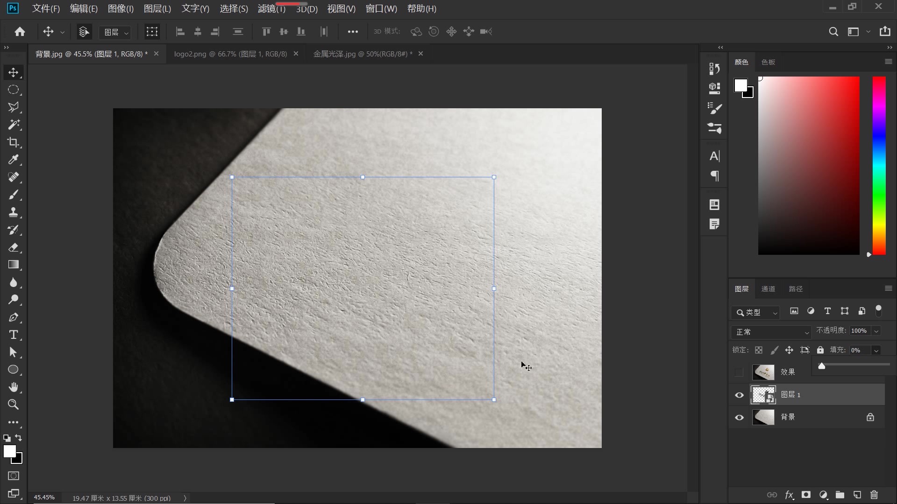Open the blend mode 正常 dropdown
897x504 pixels.
point(771,332)
